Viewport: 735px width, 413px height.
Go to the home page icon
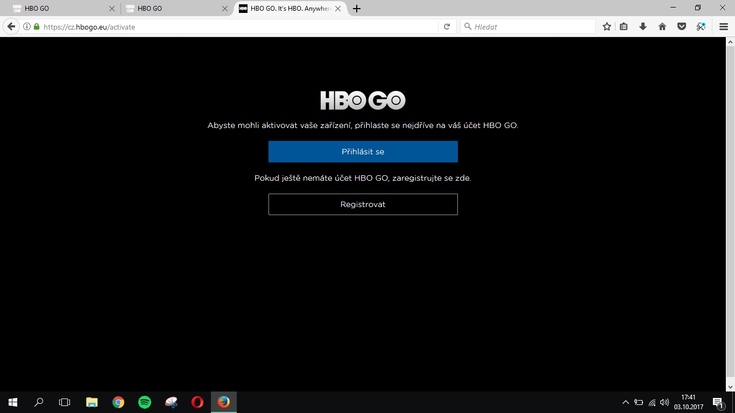pos(662,26)
